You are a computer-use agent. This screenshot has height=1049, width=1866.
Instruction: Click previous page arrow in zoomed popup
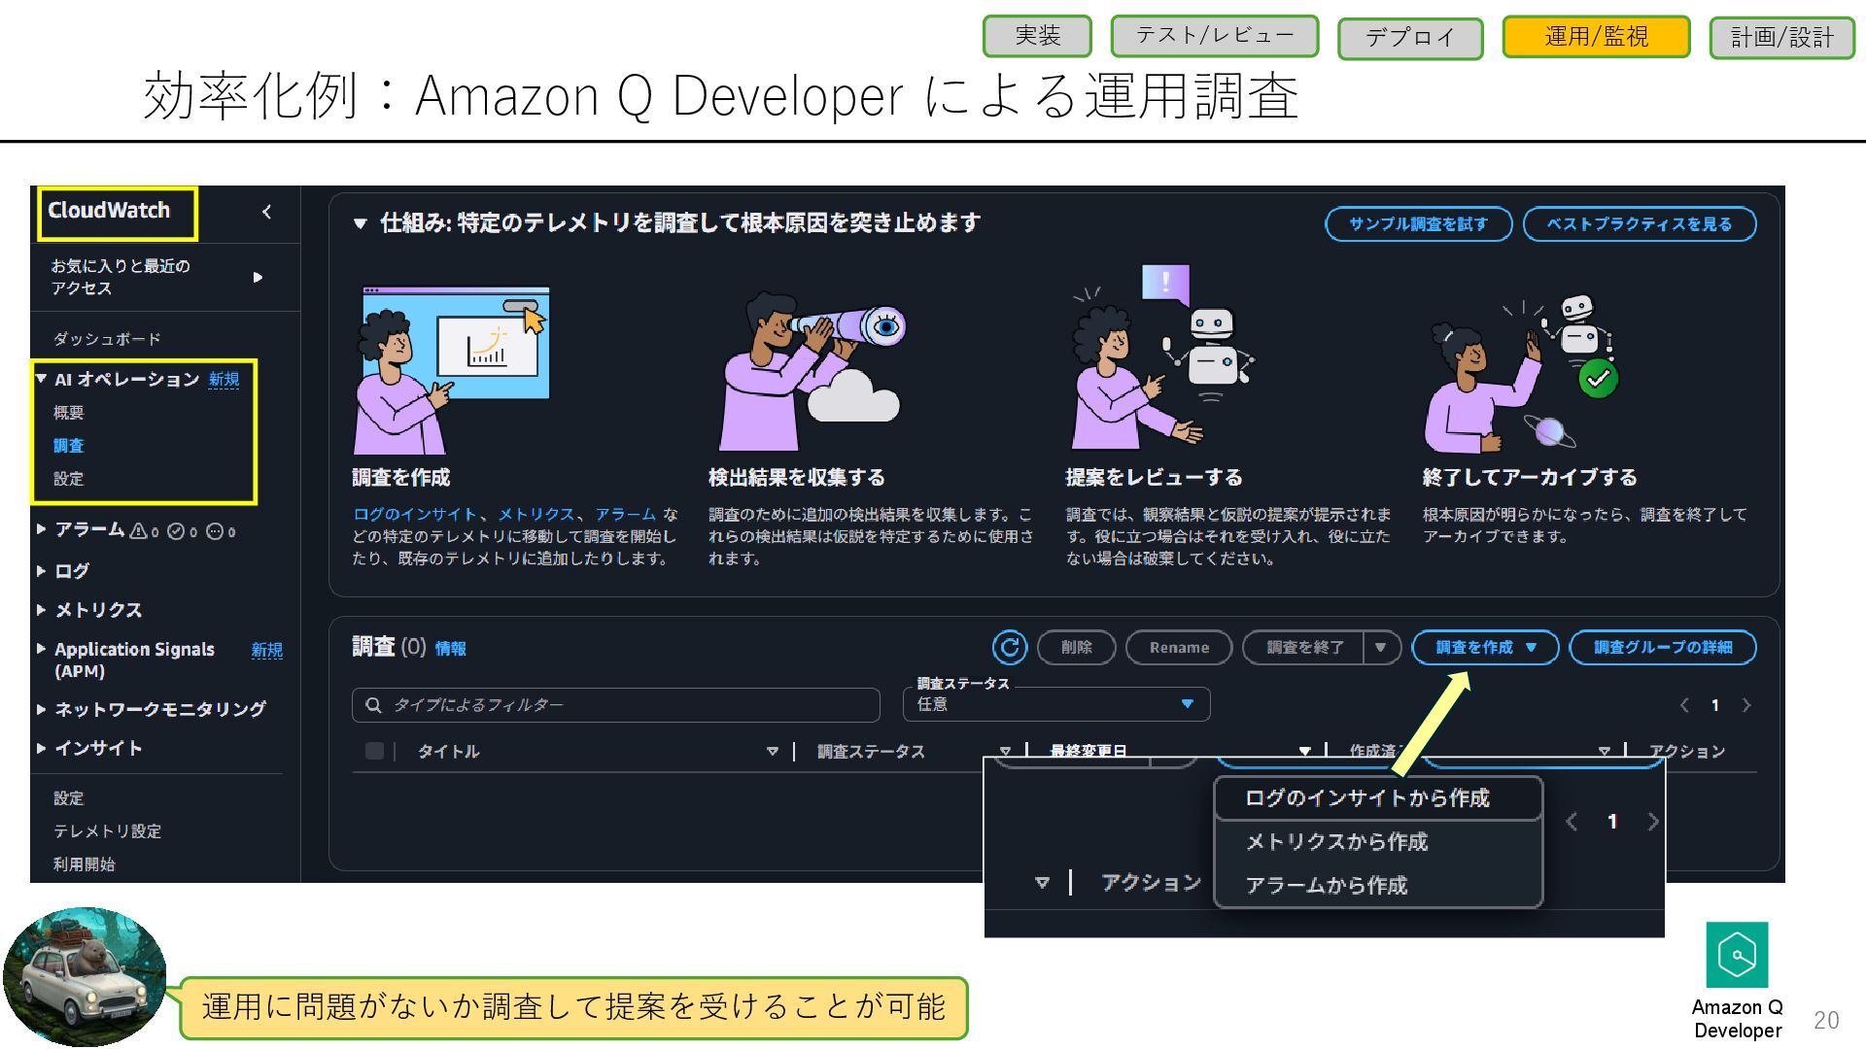[1572, 822]
